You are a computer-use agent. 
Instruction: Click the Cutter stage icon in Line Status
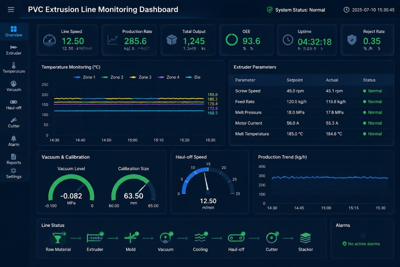point(272,238)
